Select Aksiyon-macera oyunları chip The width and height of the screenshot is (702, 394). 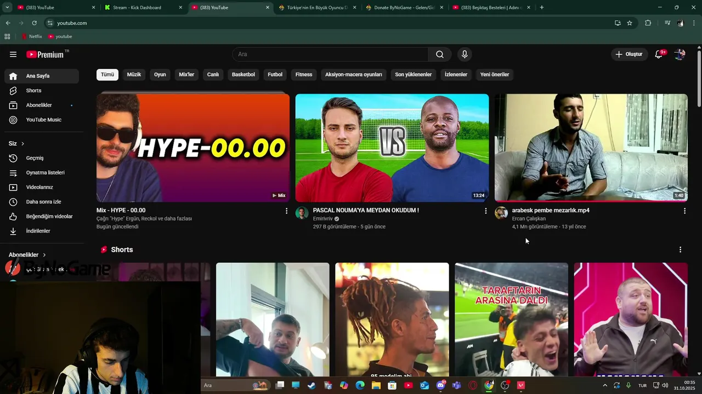click(x=354, y=74)
